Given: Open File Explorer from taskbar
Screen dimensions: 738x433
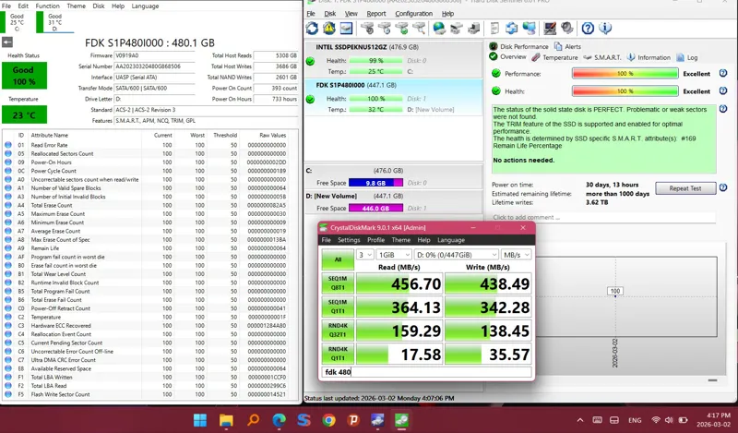Looking at the screenshot, I should click(x=226, y=420).
